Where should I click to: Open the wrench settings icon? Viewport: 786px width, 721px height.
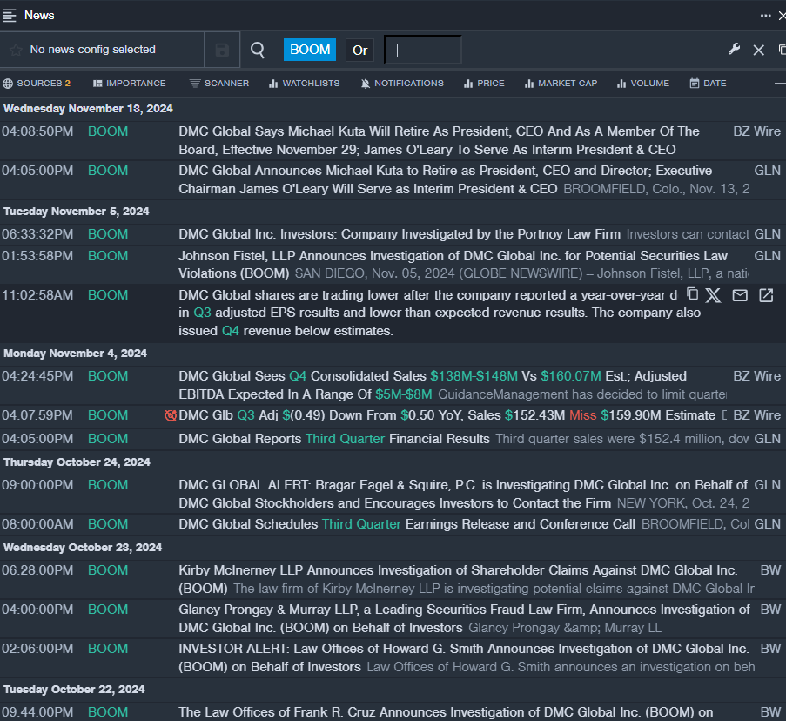[734, 50]
